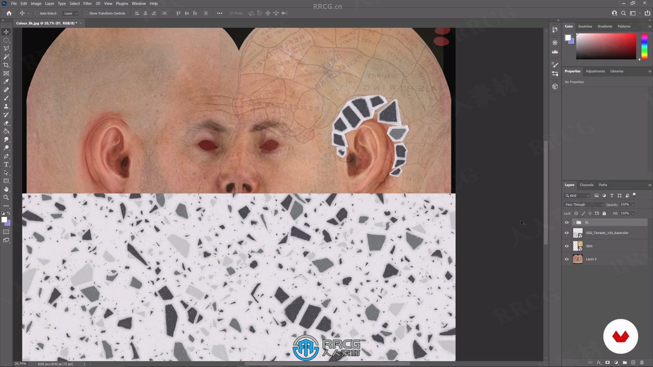Open the Layers panel flyout menu
Viewport: 653px width, 367px height.
coord(650,185)
